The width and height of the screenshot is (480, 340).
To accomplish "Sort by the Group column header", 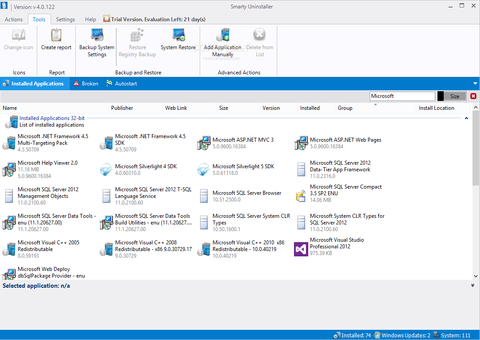I will point(375,108).
